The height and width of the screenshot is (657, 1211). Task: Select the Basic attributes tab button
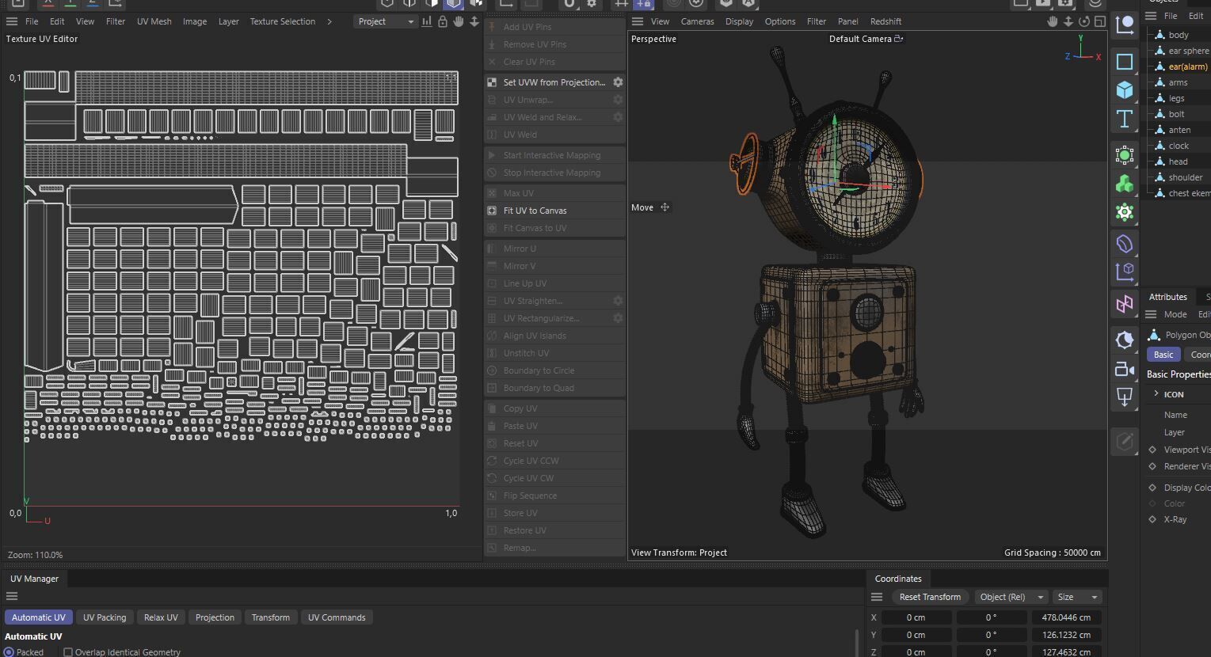pos(1163,355)
